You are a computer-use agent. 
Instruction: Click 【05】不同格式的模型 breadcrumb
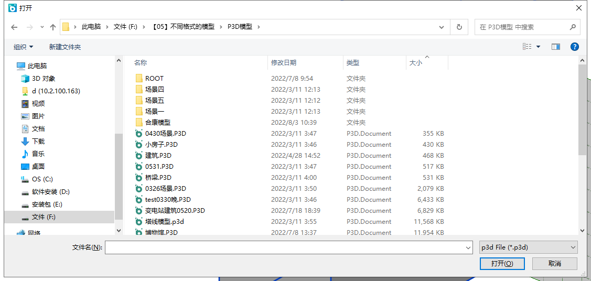click(x=184, y=27)
